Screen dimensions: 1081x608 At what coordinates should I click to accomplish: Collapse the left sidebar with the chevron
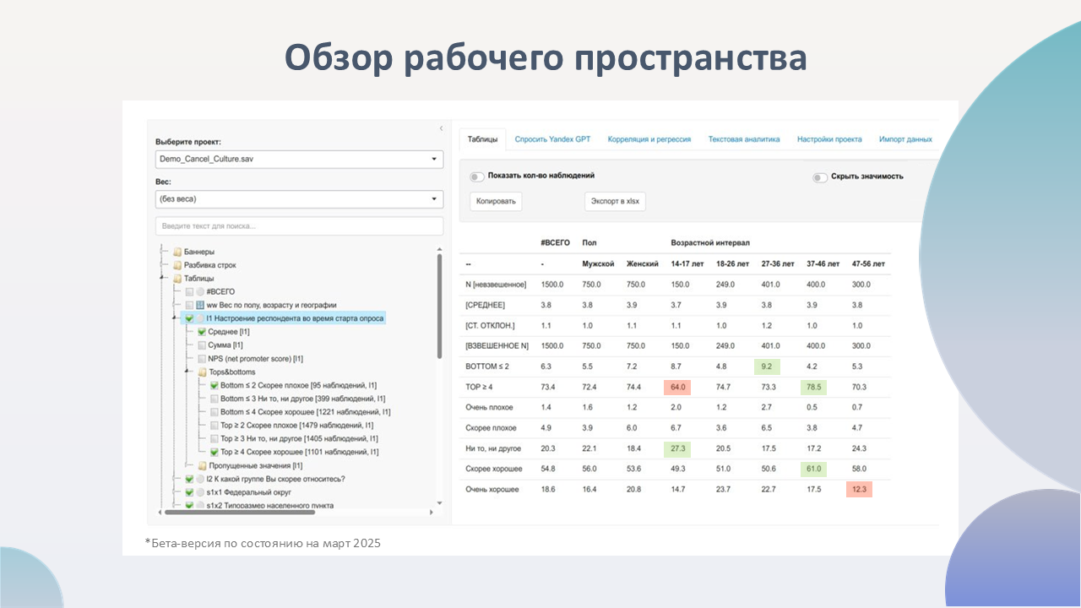click(x=440, y=128)
